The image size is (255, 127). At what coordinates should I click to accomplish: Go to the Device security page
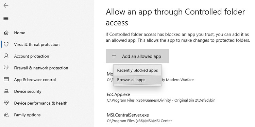(28, 91)
